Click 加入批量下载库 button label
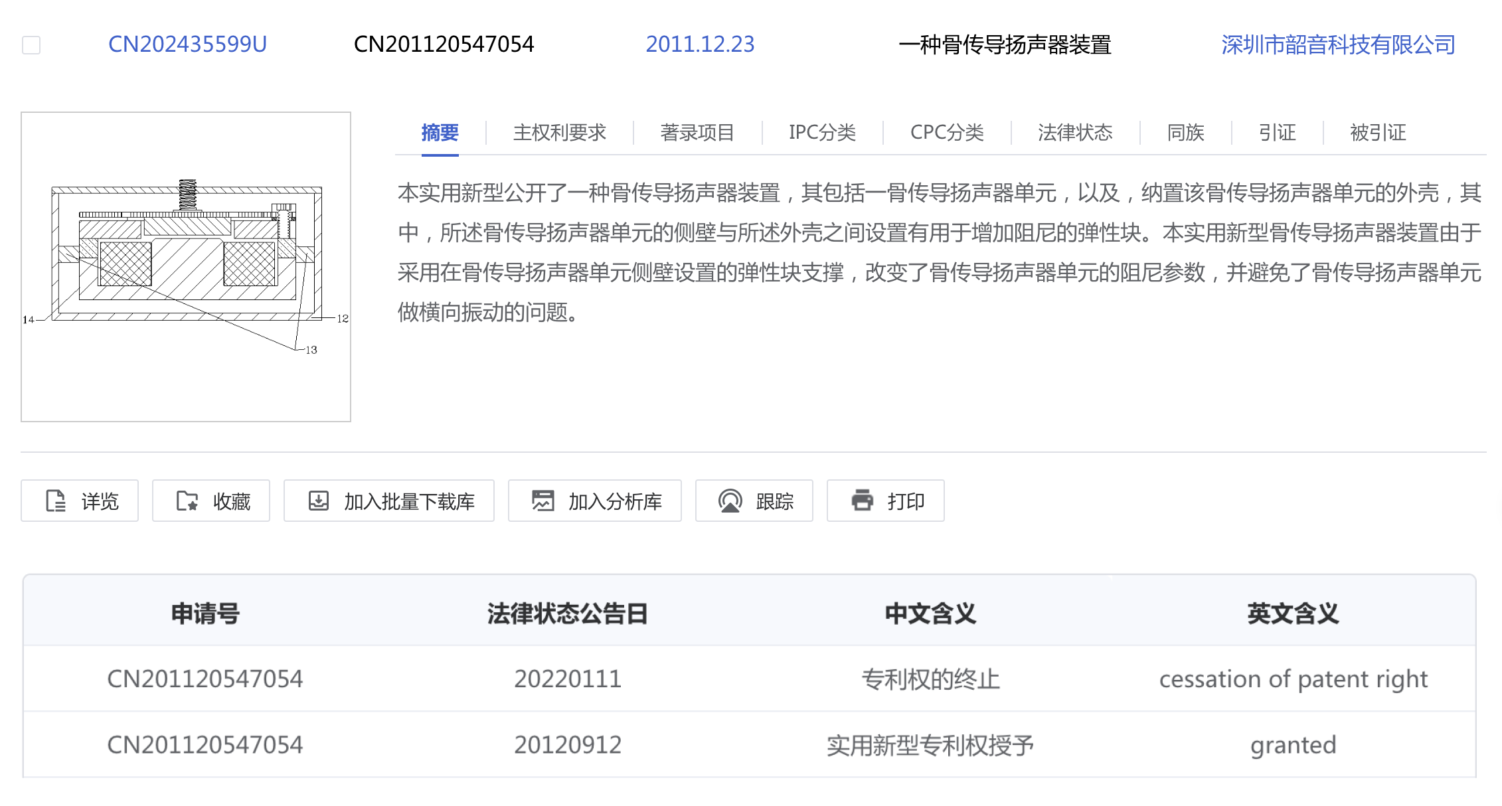The height and width of the screenshot is (806, 1502). [409, 501]
